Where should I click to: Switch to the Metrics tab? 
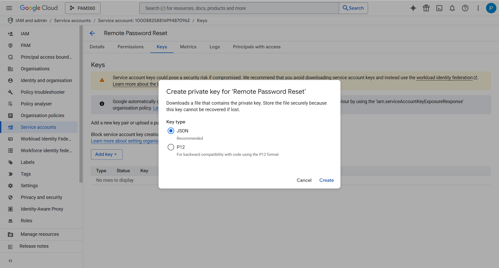tap(188, 47)
